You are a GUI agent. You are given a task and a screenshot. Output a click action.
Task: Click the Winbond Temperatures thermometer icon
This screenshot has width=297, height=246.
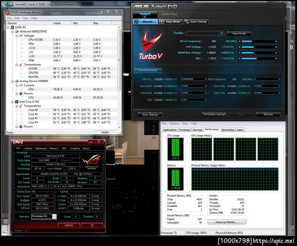[x=21, y=65]
